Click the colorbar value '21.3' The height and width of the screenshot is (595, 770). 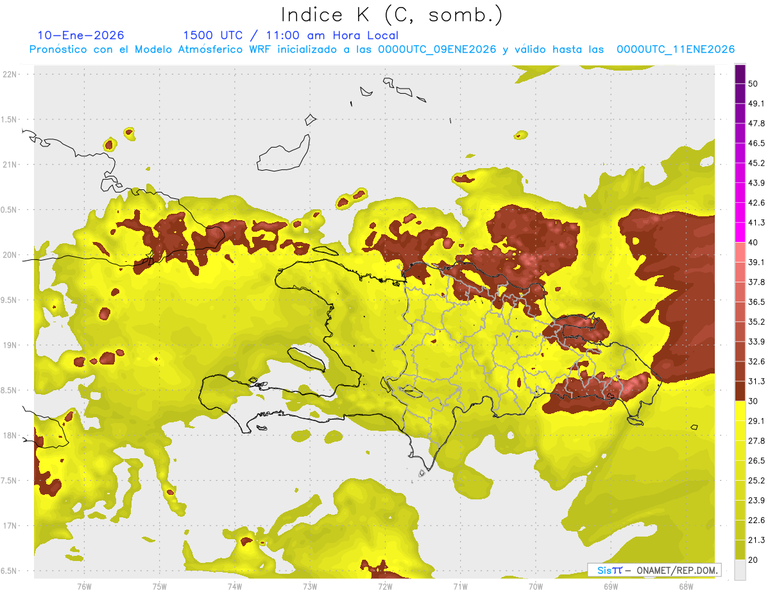(757, 540)
